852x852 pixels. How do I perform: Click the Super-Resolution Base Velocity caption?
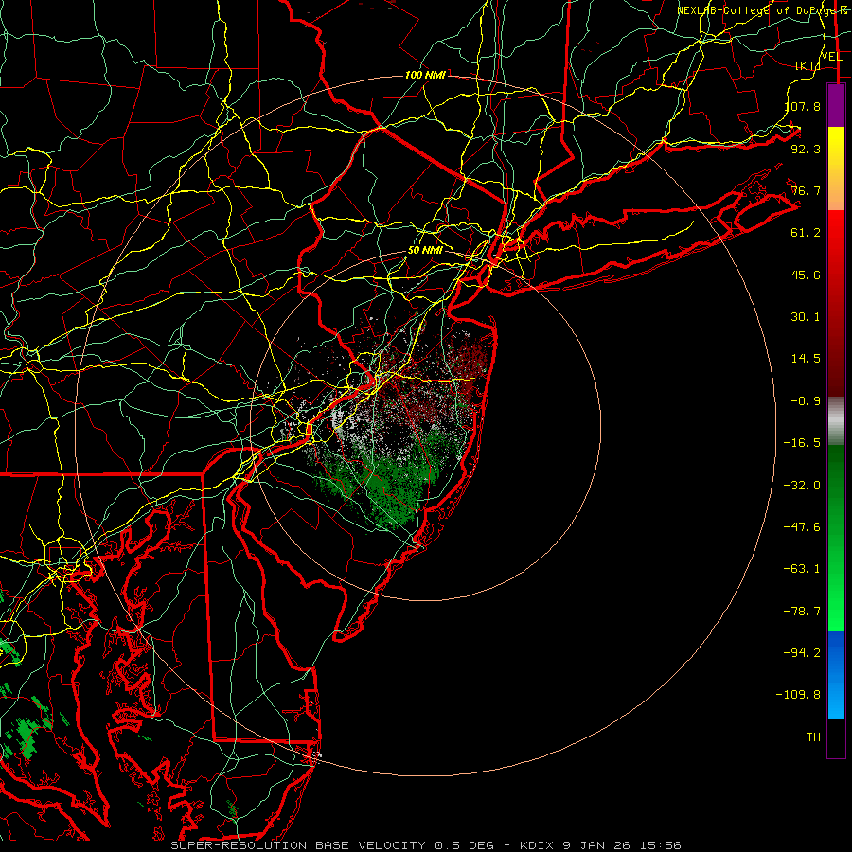[x=425, y=845]
